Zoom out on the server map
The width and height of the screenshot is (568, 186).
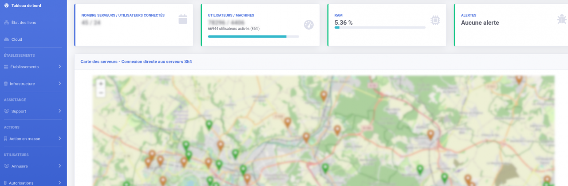[101, 93]
